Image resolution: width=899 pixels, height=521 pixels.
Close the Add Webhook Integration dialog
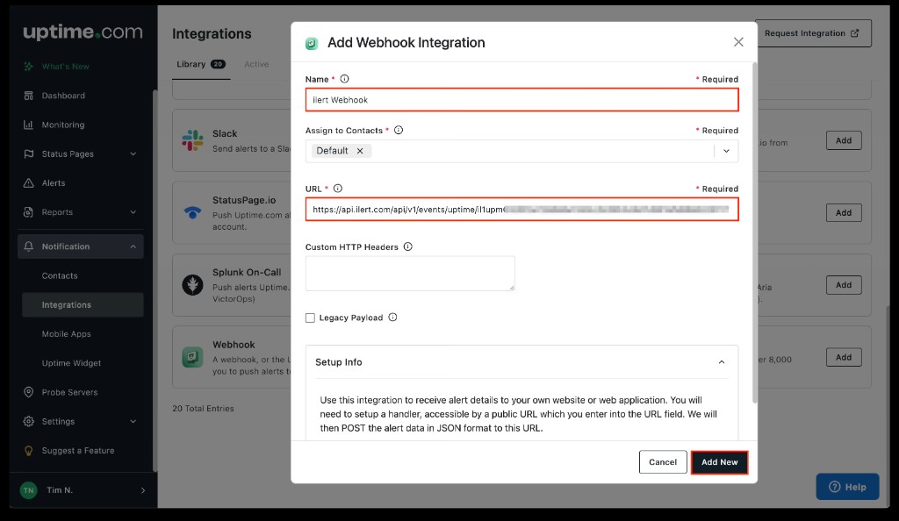point(738,42)
